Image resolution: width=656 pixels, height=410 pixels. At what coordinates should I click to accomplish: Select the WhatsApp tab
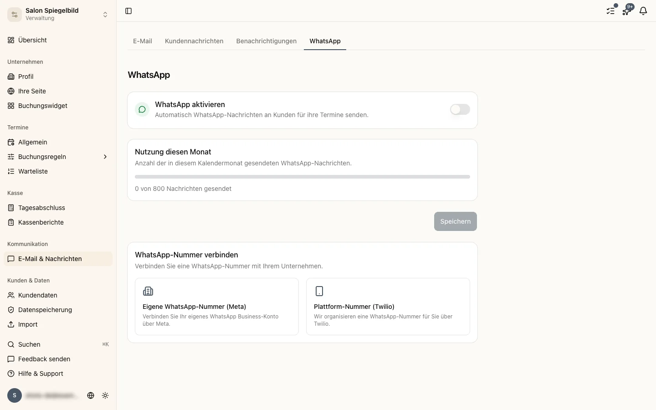point(325,41)
